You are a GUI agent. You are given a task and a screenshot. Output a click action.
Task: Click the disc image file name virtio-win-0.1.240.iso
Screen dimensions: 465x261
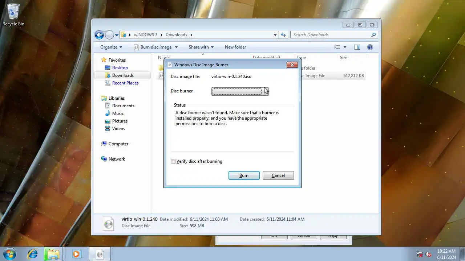(x=231, y=76)
